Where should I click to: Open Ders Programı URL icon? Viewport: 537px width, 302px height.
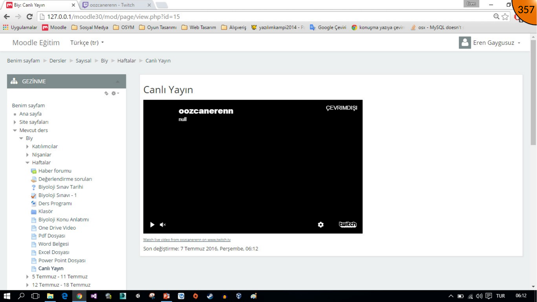click(x=34, y=203)
